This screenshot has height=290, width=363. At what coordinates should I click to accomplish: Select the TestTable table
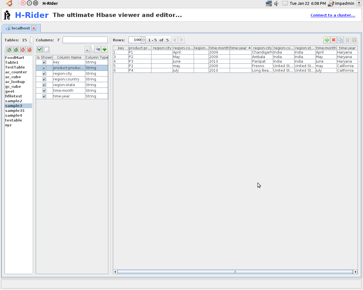point(18,67)
